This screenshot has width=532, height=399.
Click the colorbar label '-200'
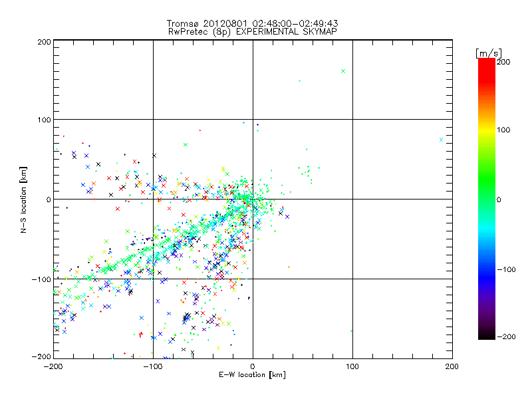pyautogui.click(x=506, y=336)
